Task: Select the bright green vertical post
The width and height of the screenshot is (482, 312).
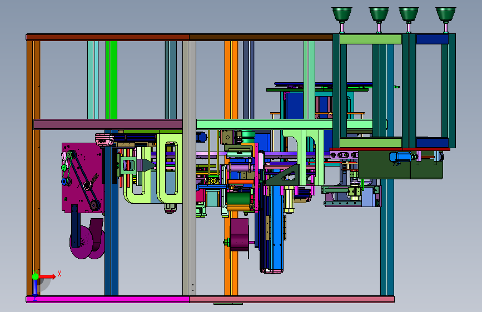Action: pos(111,80)
